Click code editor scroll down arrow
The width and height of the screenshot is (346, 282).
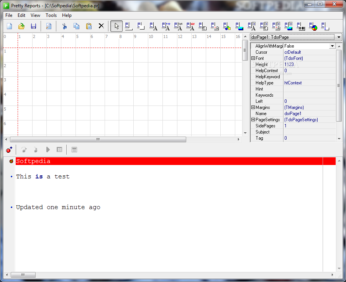[x=339, y=269]
